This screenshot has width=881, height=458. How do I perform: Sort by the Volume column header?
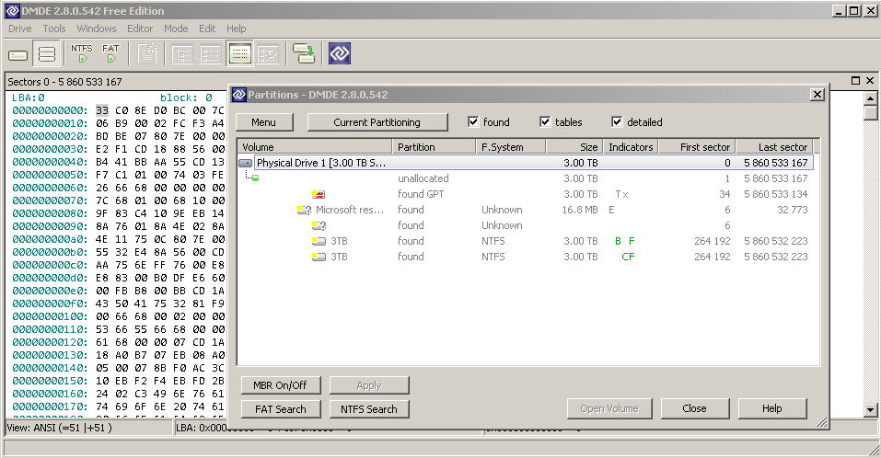point(315,147)
